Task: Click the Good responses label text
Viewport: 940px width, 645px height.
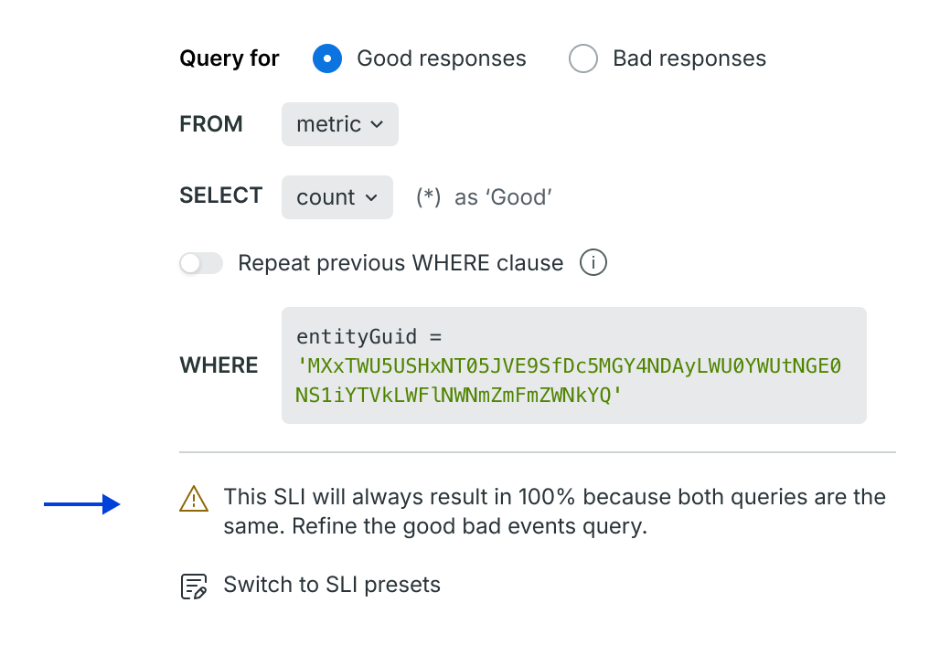Action: pos(442,58)
